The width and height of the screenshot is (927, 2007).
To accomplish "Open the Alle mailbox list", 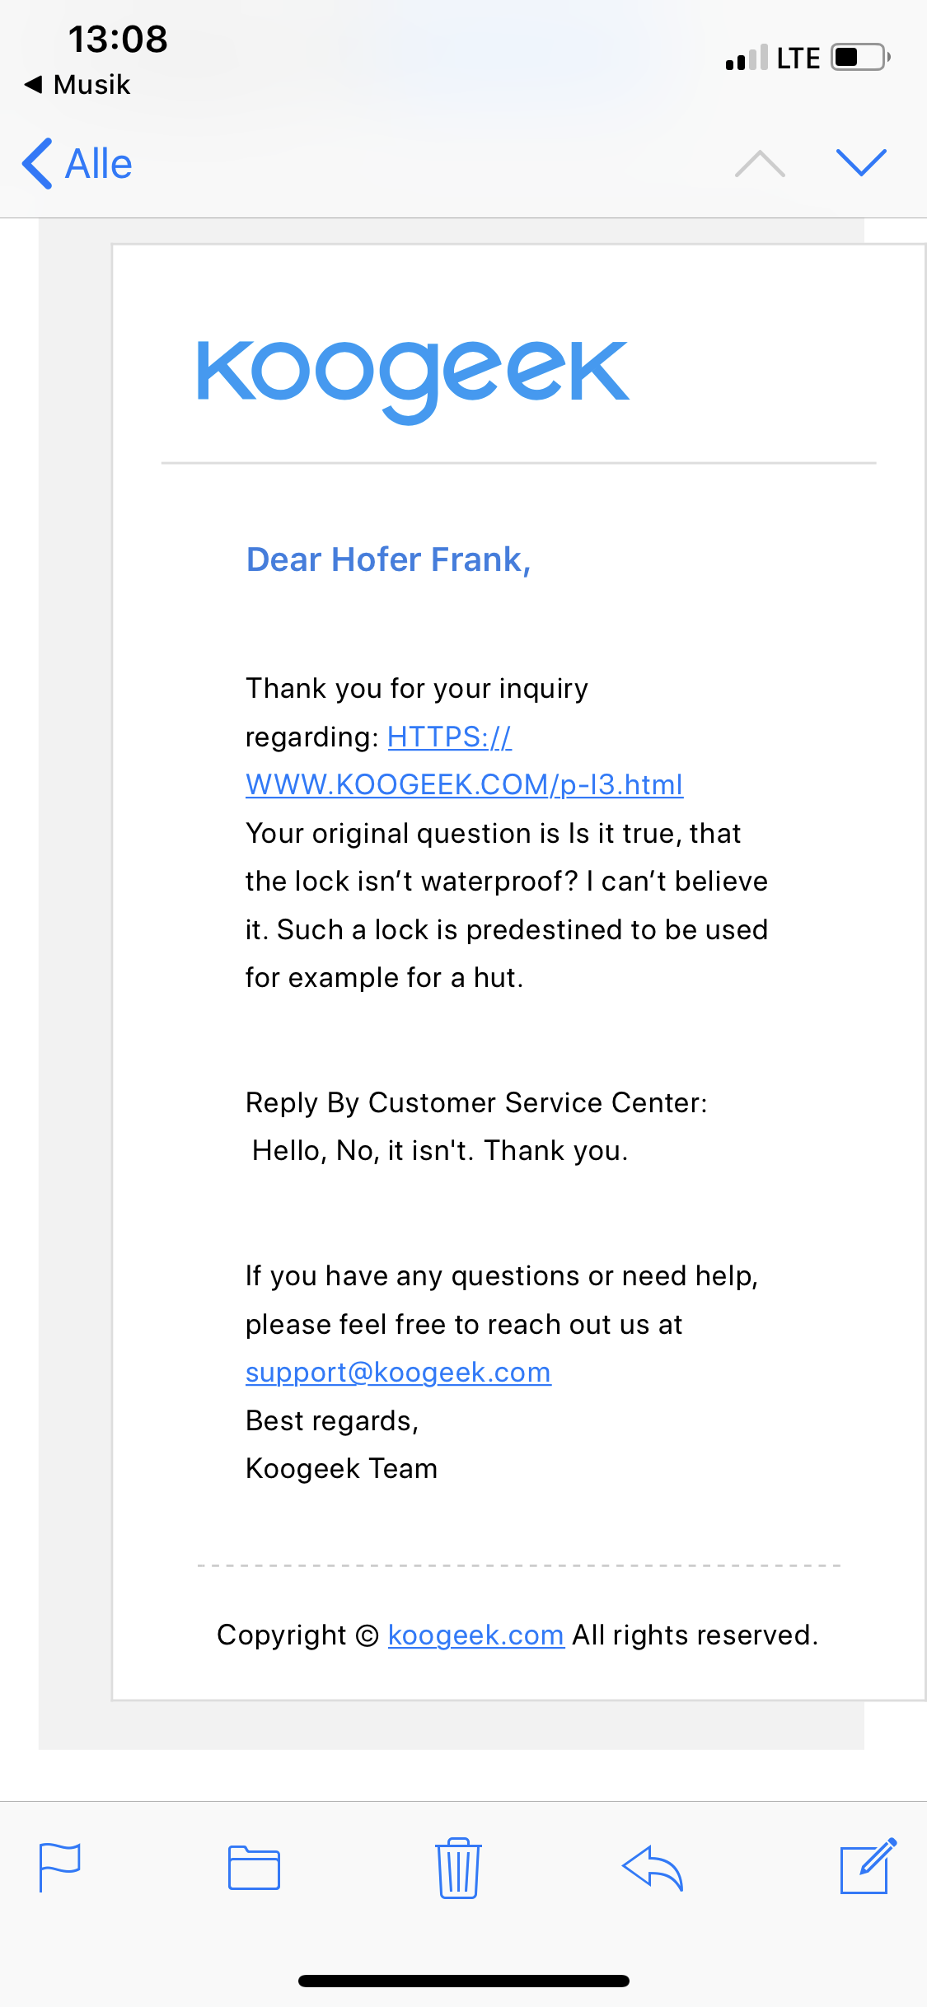I will click(x=99, y=163).
